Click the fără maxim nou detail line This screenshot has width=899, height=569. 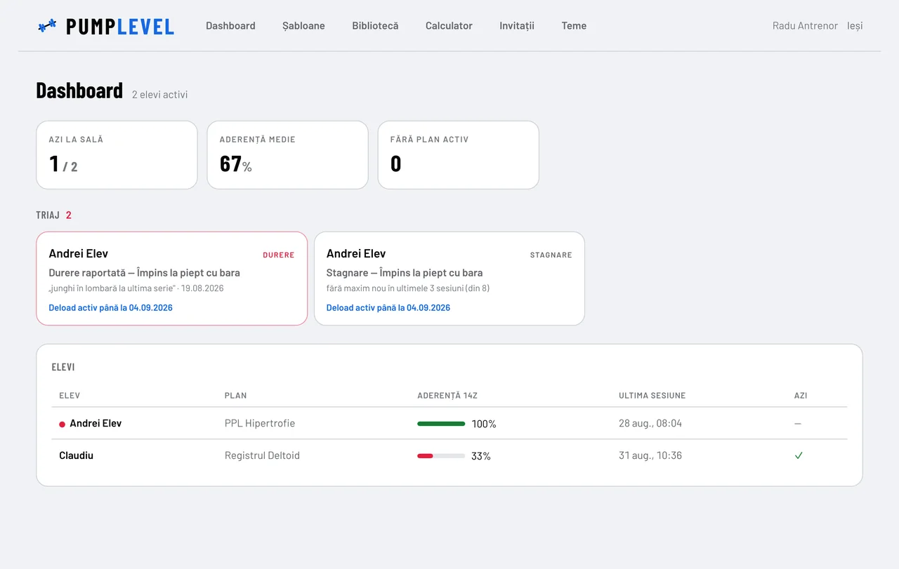coord(408,288)
